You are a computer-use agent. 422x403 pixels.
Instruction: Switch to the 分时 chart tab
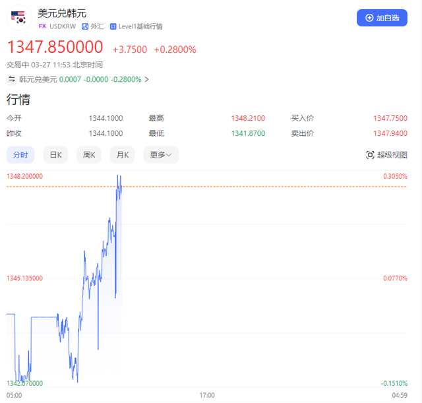(x=20, y=155)
